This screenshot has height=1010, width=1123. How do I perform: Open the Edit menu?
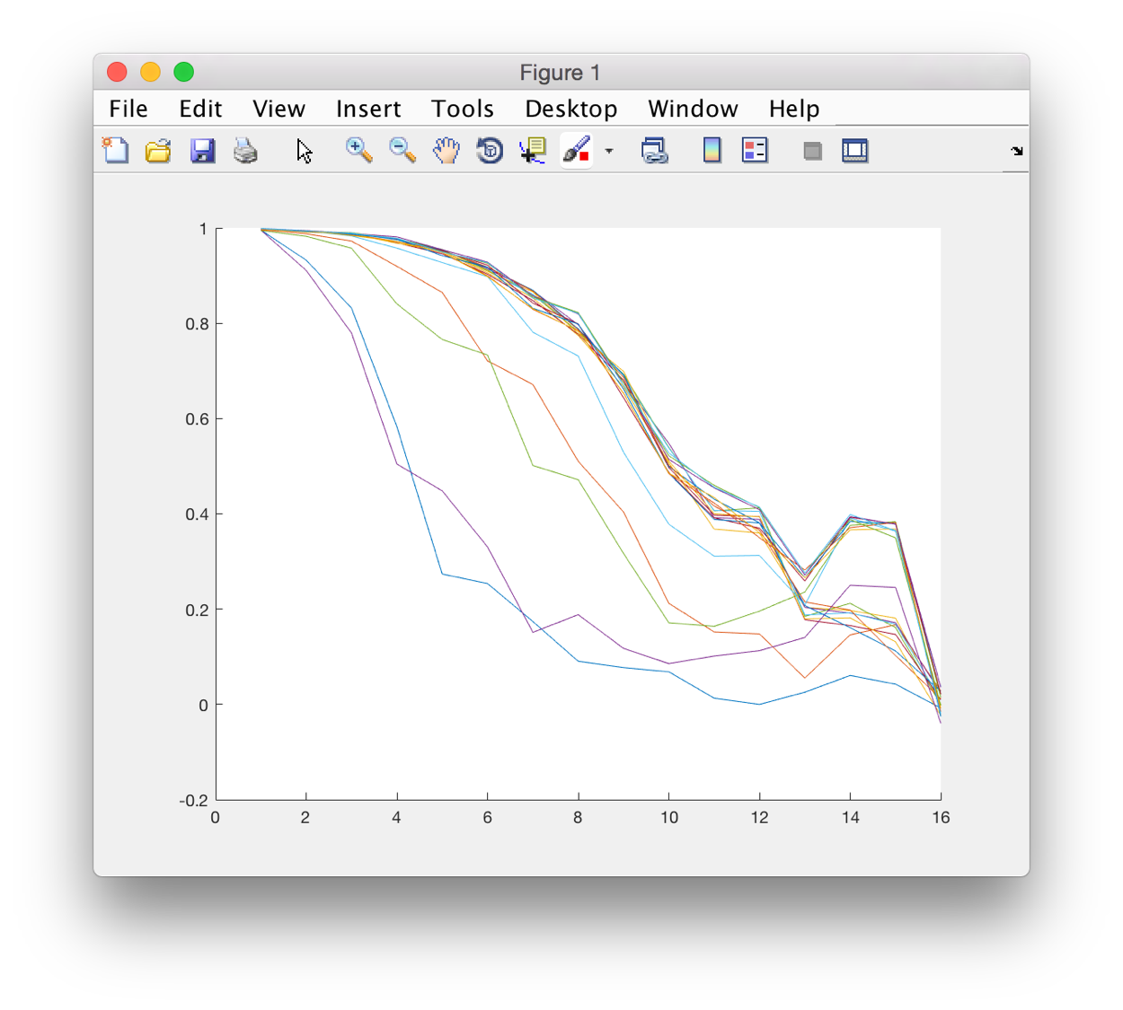200,109
